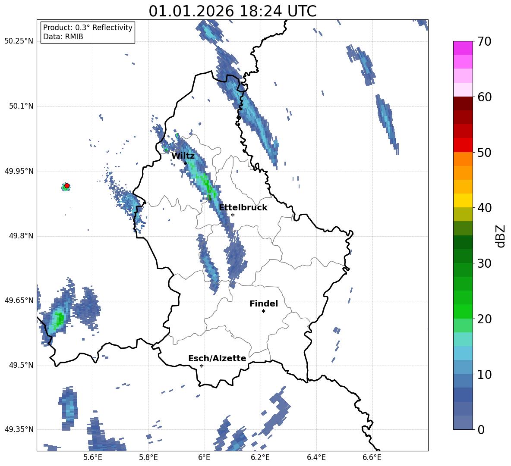Click the red 50 dBZ colorbar segment

(463, 145)
